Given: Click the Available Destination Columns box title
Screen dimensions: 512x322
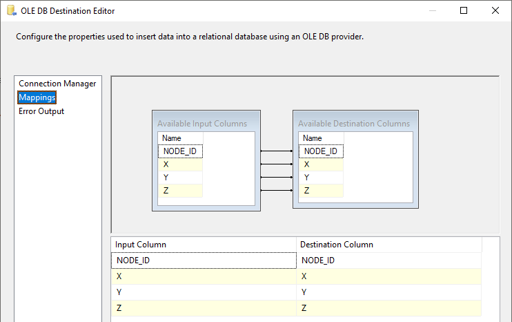Looking at the screenshot, I should [353, 124].
